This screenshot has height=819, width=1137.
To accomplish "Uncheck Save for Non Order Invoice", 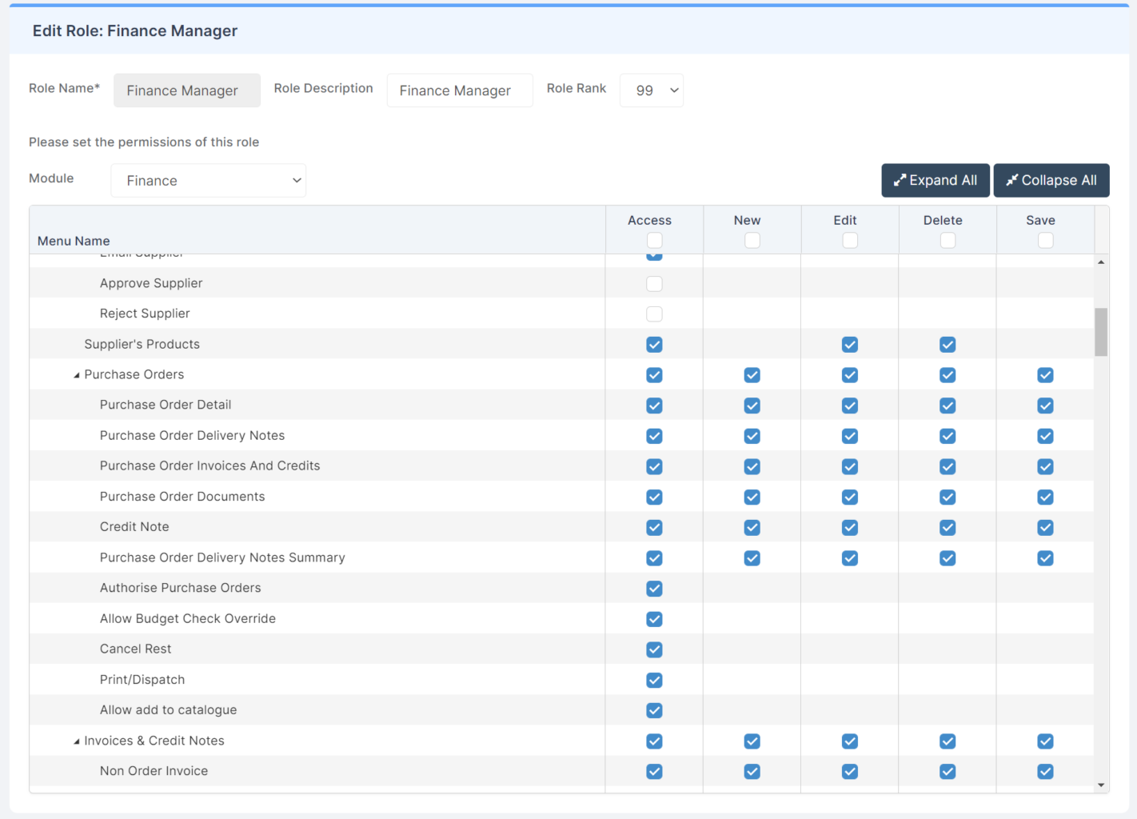I will (1045, 772).
